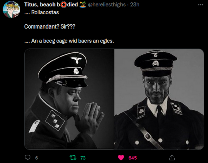Expand the left photo with praying hands
Image resolution: width=208 pixels, height=163 pixels.
(69, 99)
